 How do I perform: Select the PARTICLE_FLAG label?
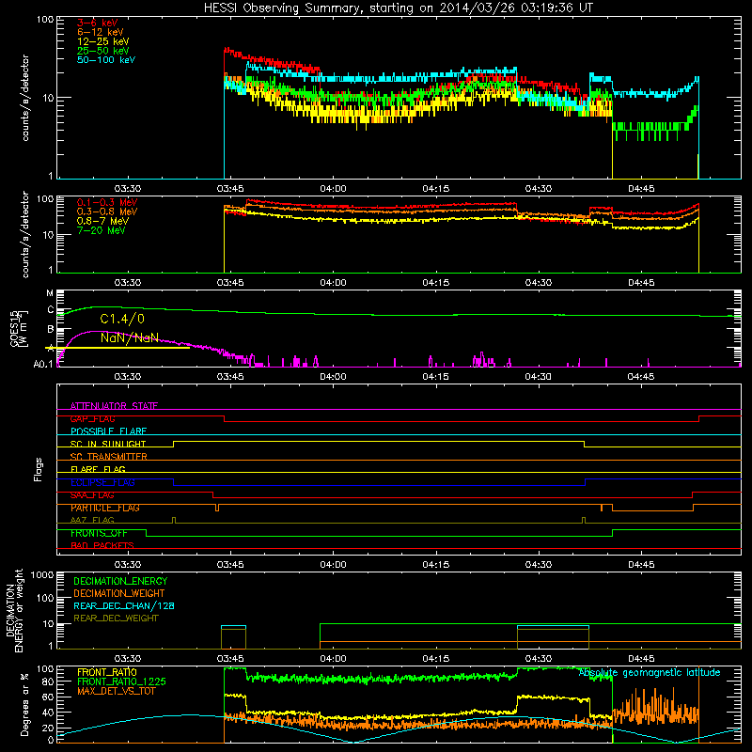(105, 508)
